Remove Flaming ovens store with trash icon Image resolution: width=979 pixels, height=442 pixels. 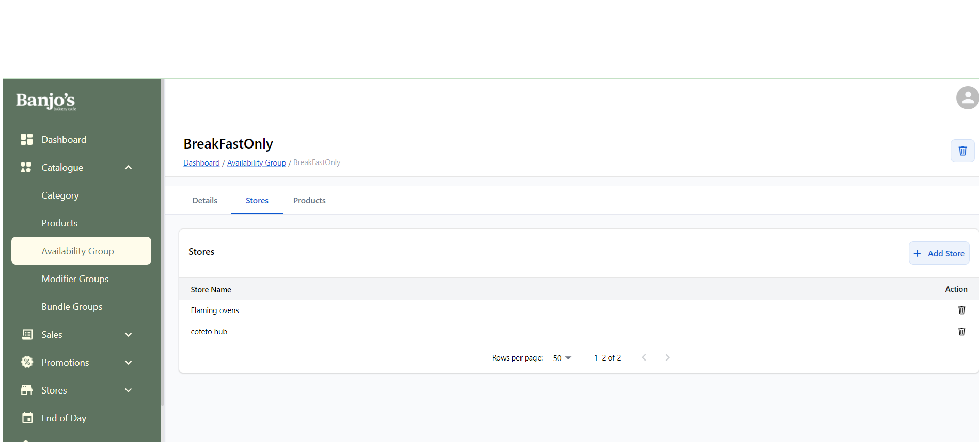point(961,310)
